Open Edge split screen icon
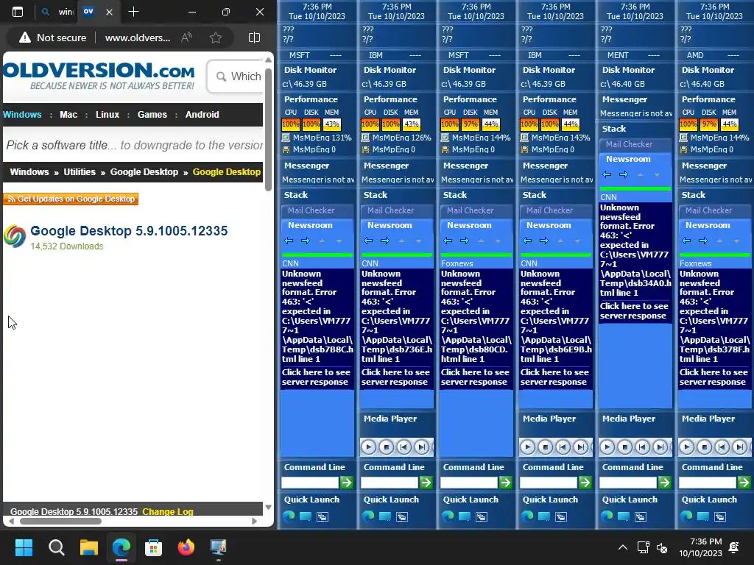 click(254, 38)
